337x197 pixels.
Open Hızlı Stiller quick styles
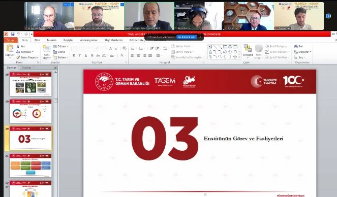[259, 52]
